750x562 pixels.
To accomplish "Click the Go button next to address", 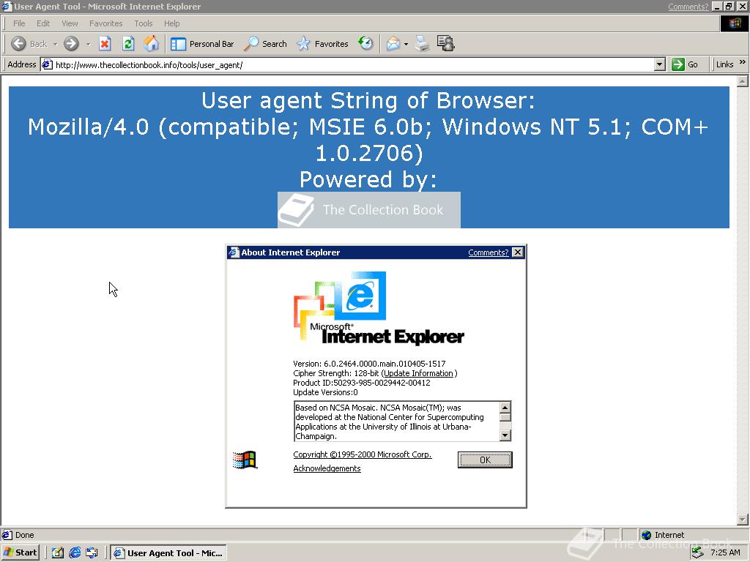I will coord(686,64).
